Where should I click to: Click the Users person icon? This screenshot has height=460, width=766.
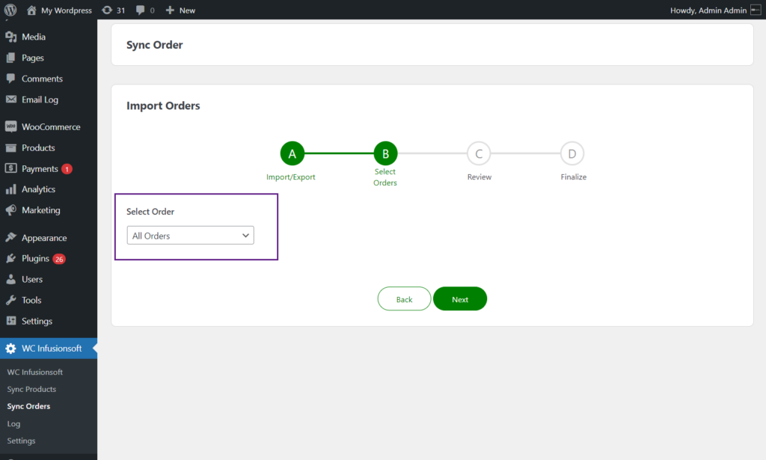10,279
